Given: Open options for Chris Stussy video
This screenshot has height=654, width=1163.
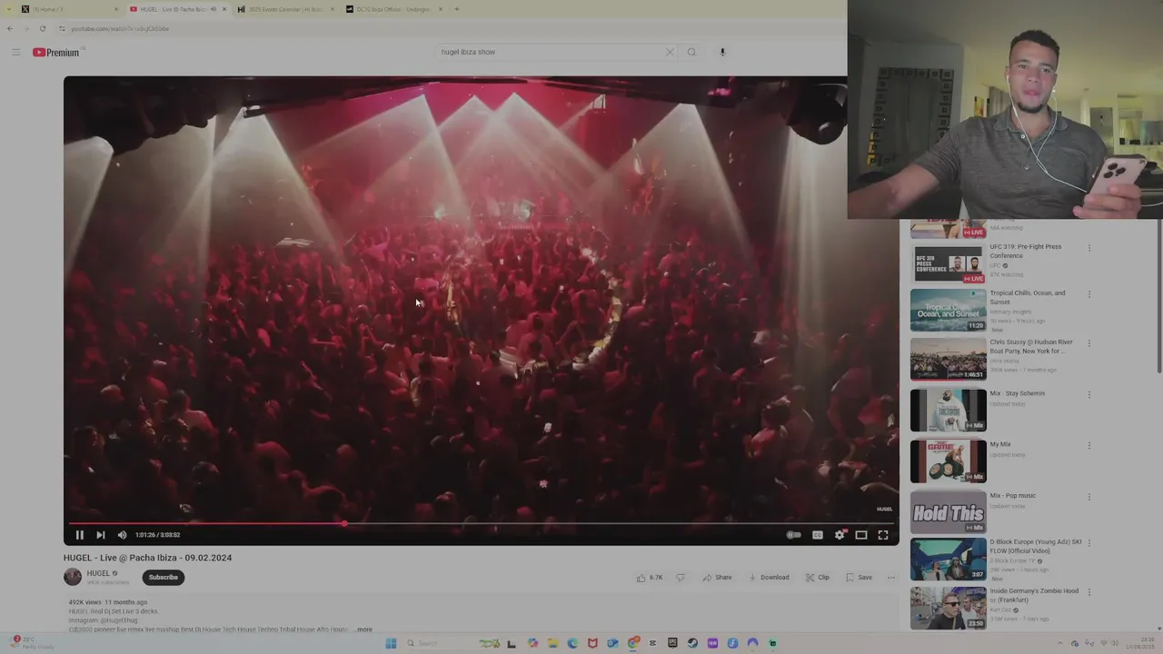Looking at the screenshot, I should coord(1089,343).
